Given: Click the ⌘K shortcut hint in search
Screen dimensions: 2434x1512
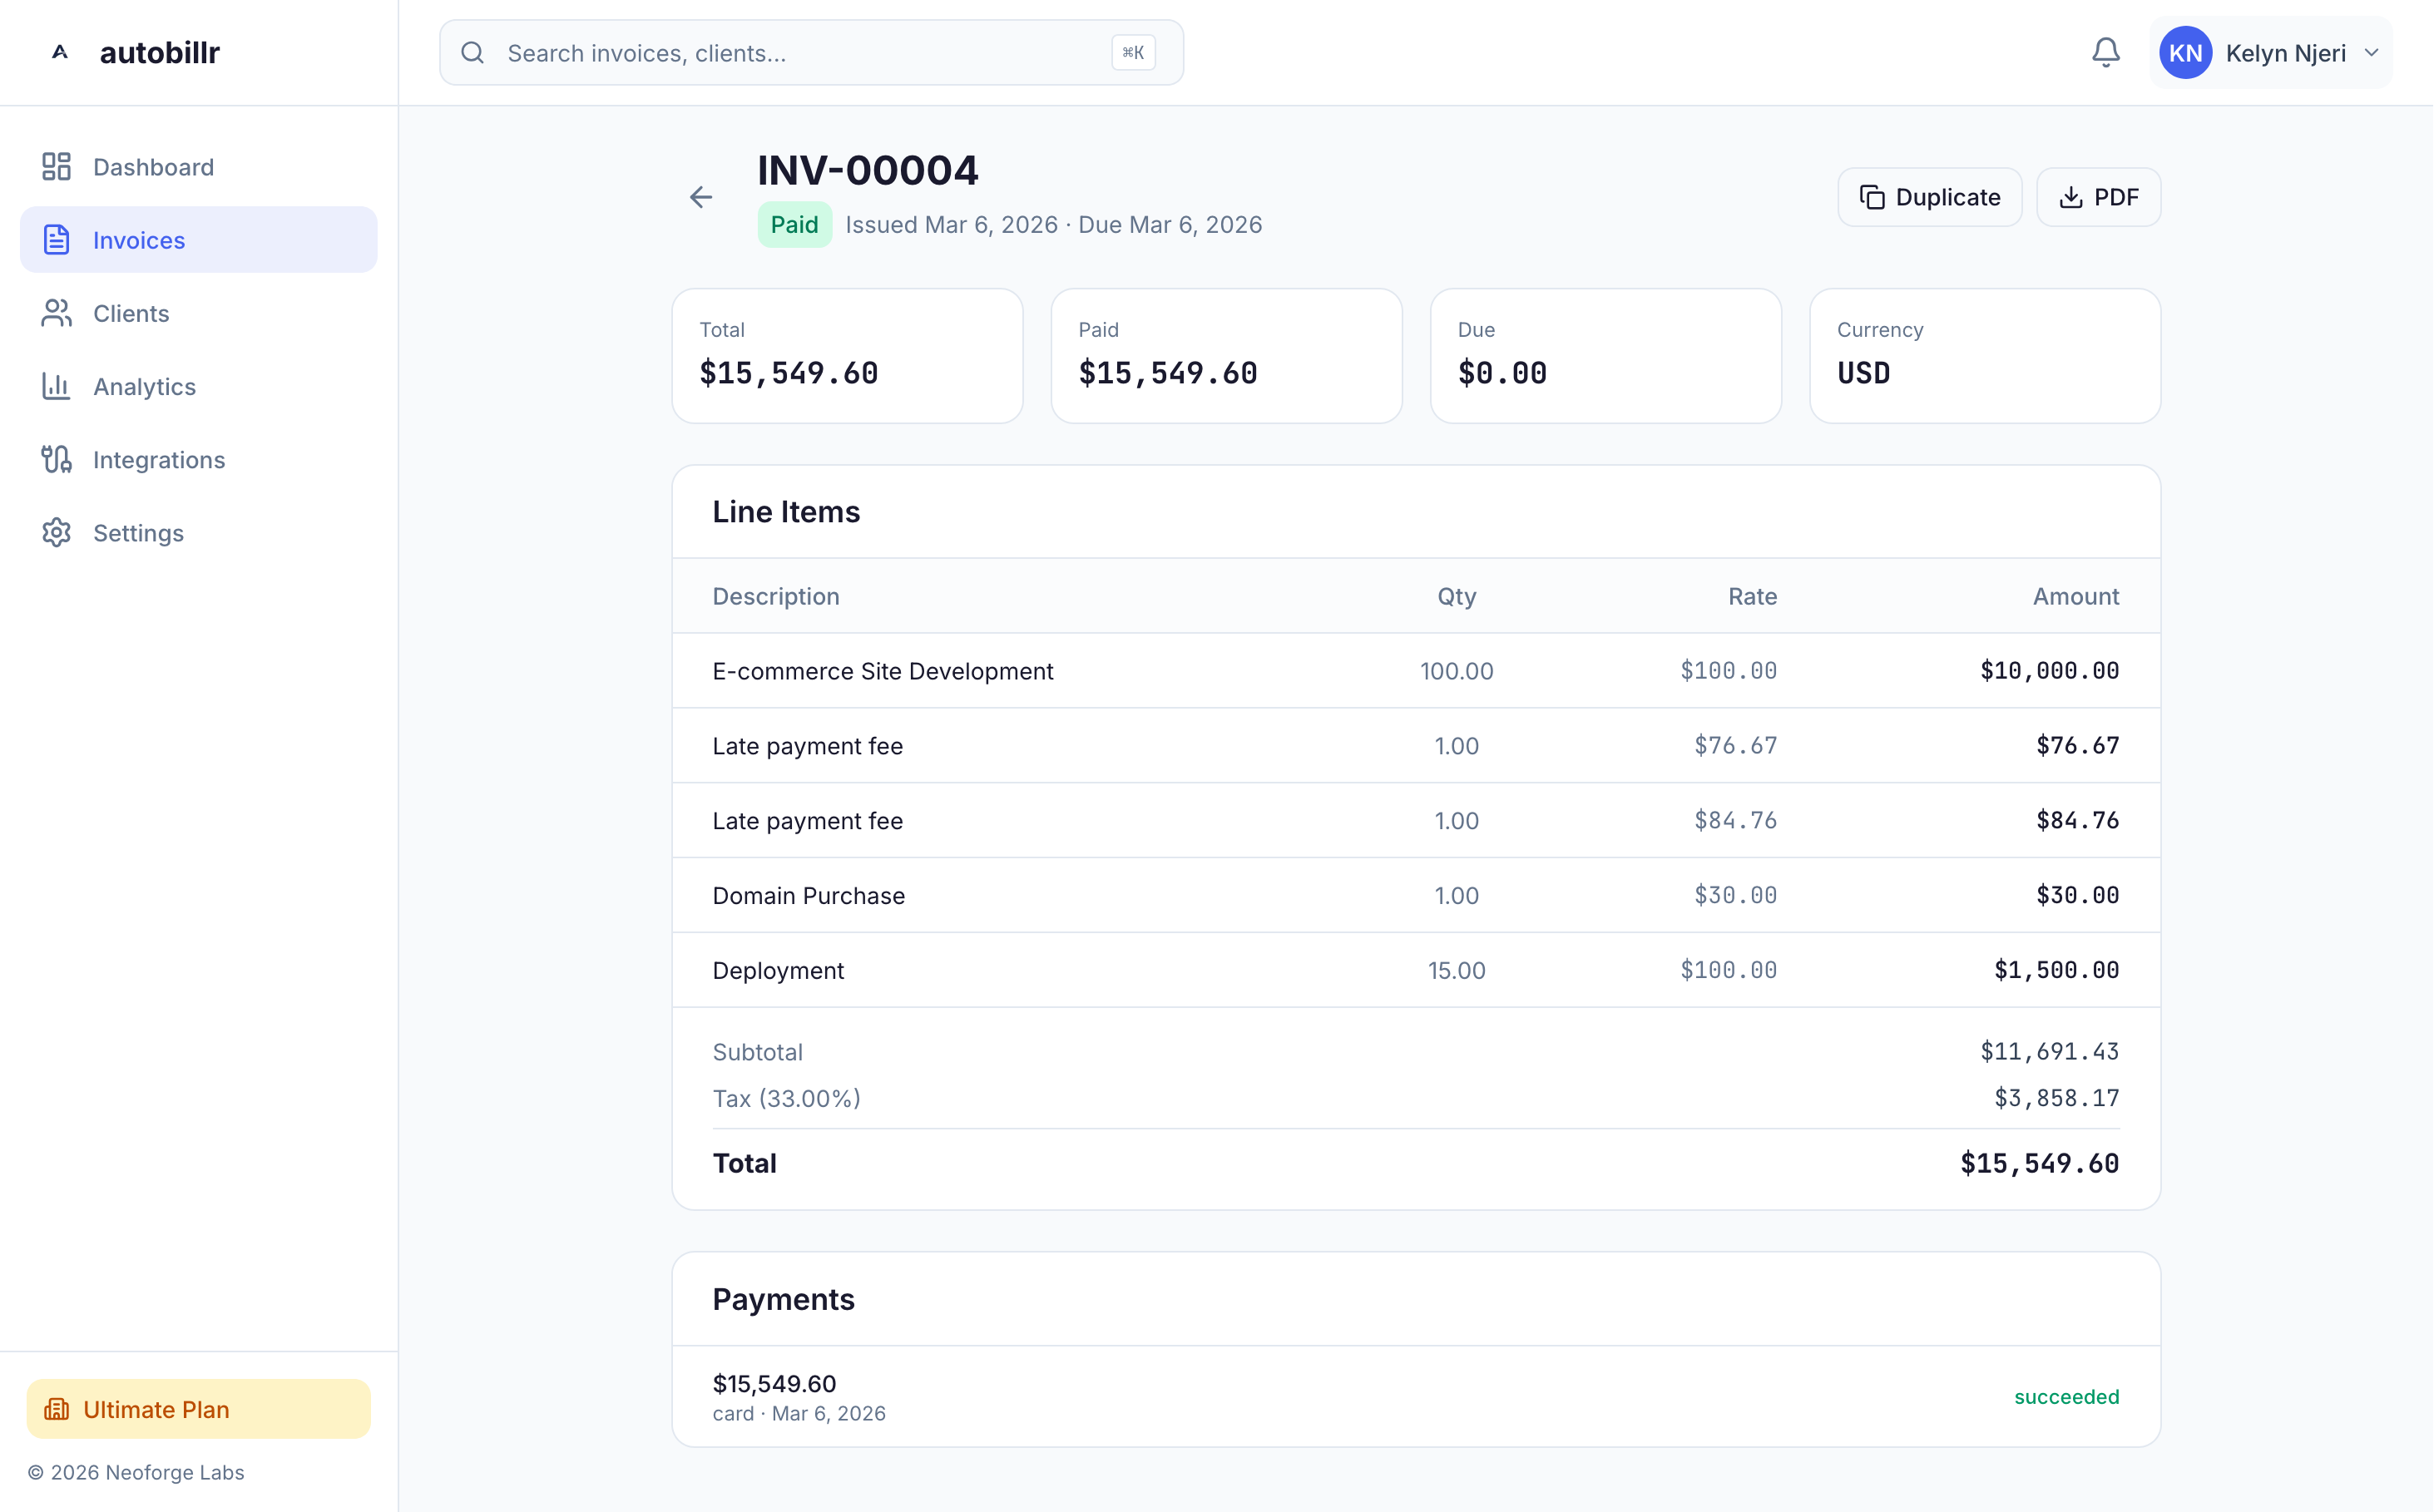Looking at the screenshot, I should coord(1132,53).
